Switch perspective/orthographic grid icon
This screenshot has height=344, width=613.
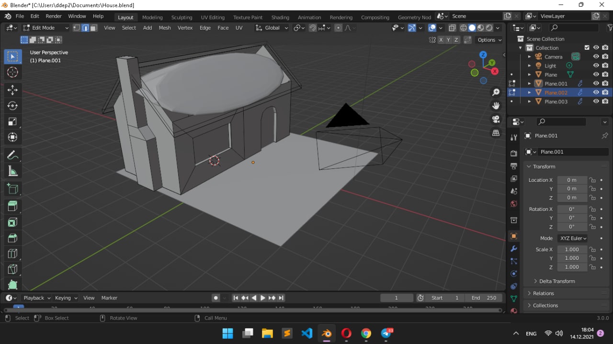[496, 133]
